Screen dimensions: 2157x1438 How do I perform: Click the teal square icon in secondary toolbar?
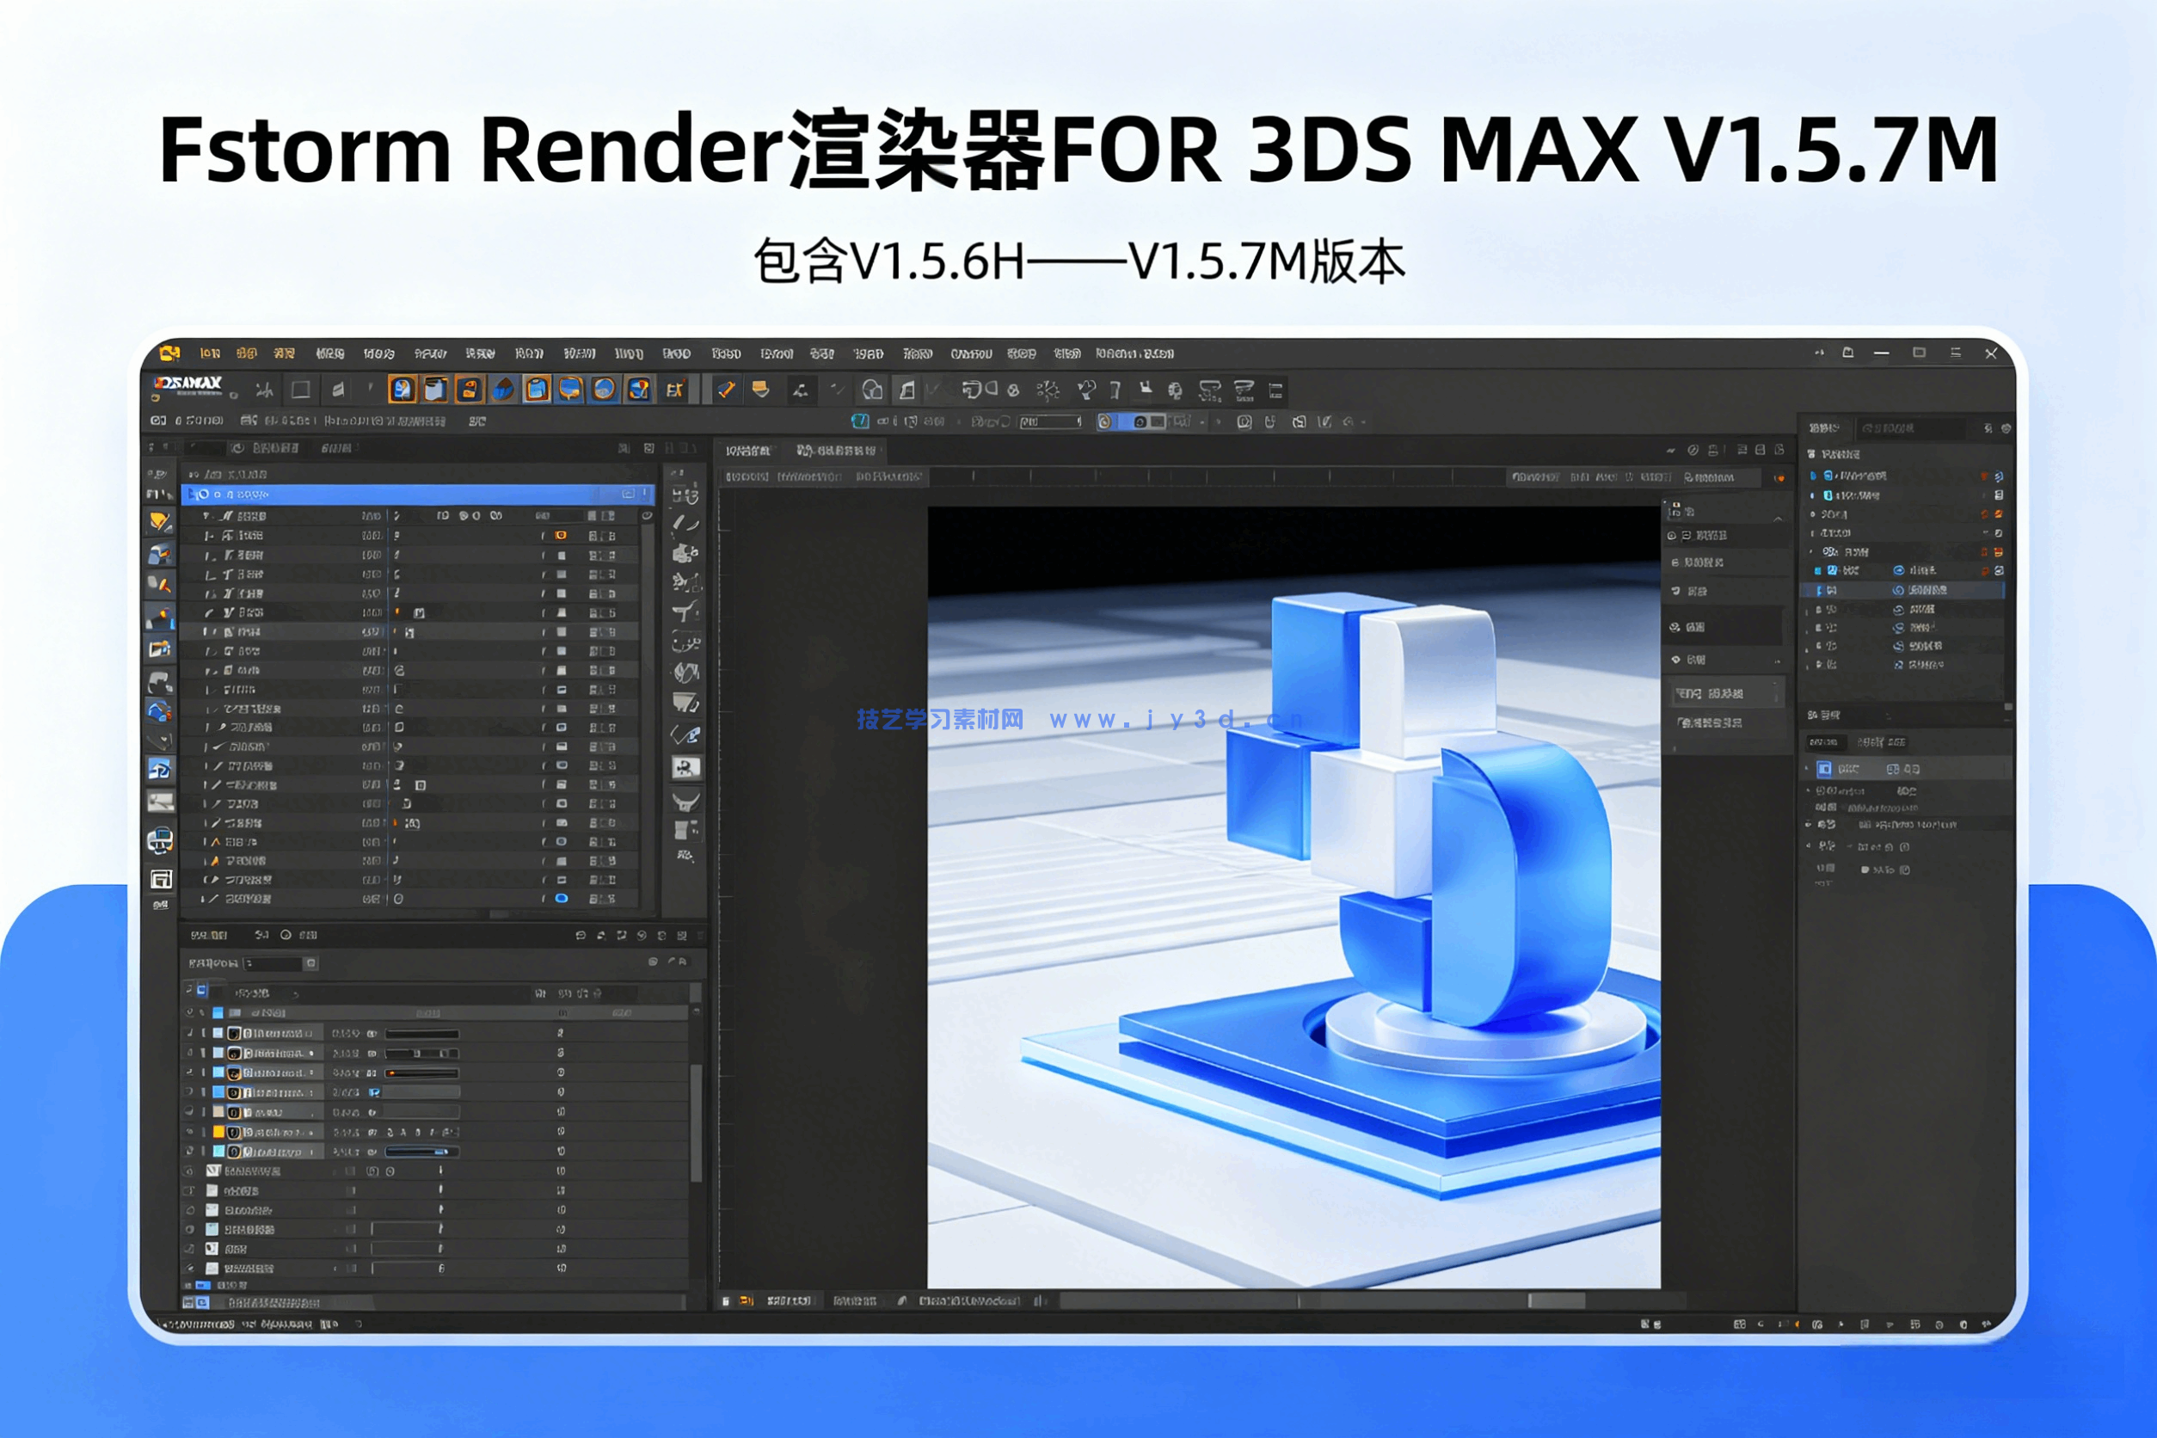click(860, 422)
